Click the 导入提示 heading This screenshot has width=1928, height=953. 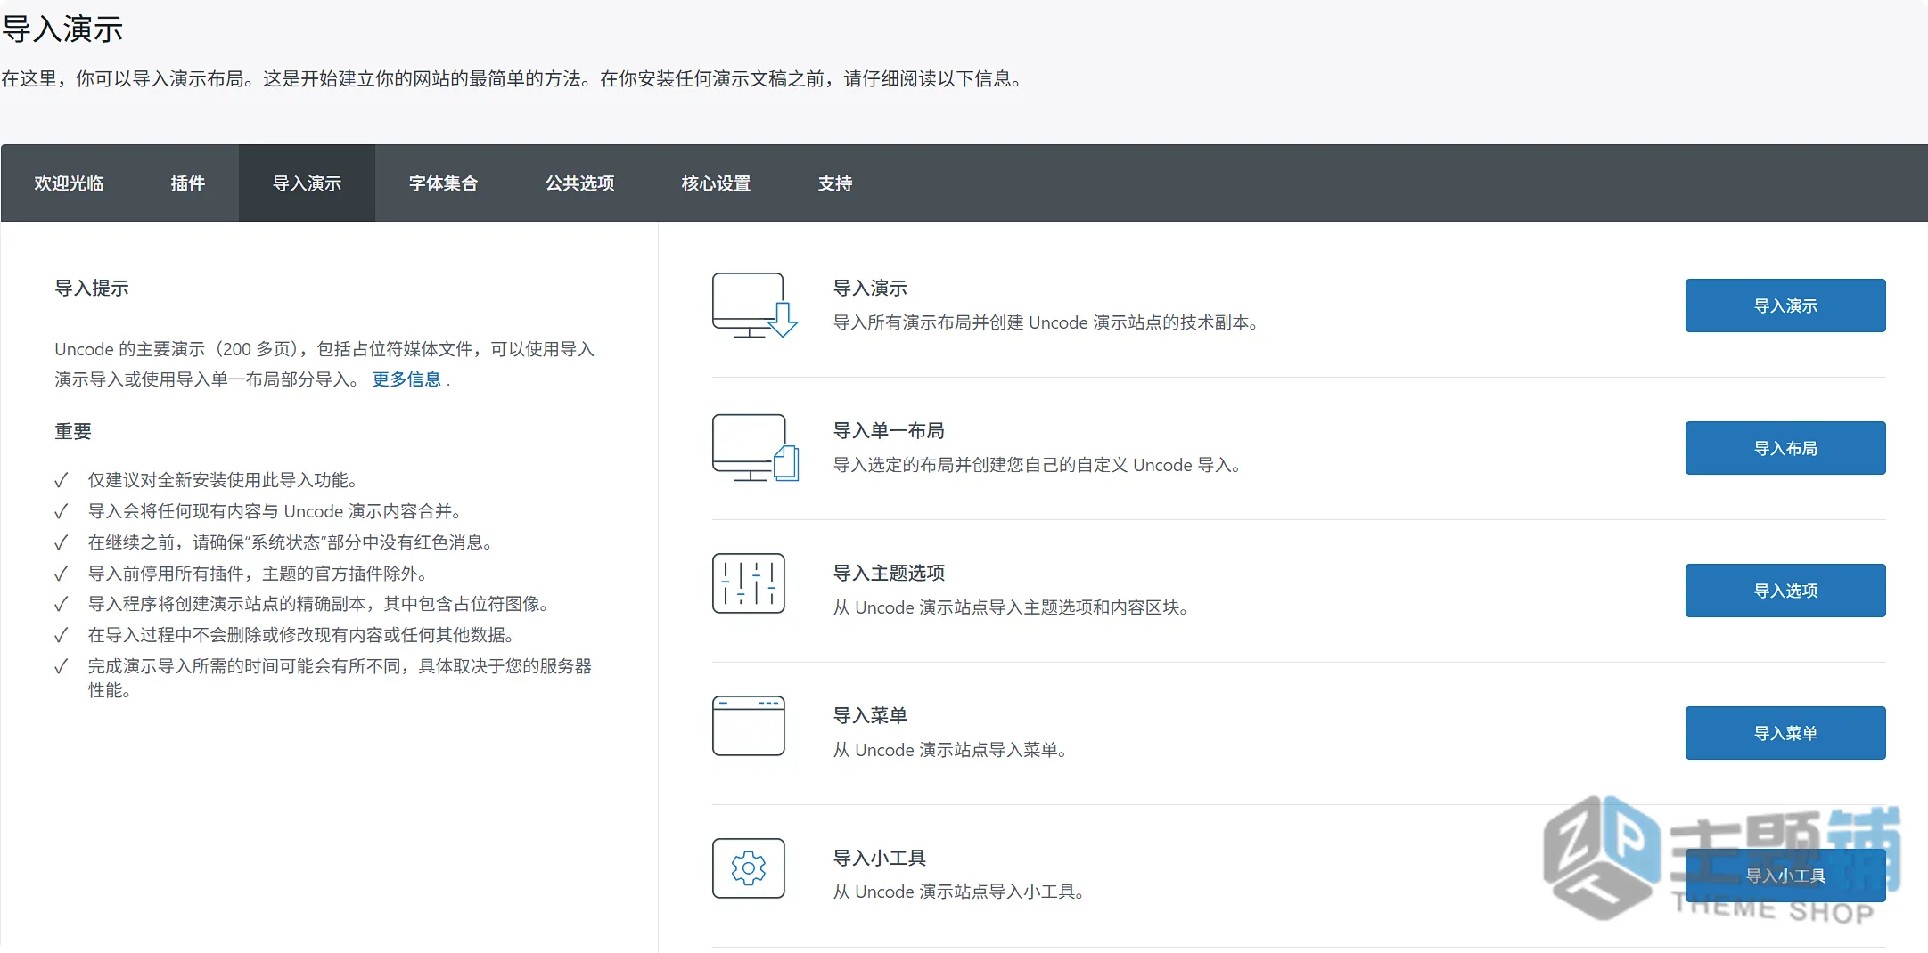click(x=92, y=288)
